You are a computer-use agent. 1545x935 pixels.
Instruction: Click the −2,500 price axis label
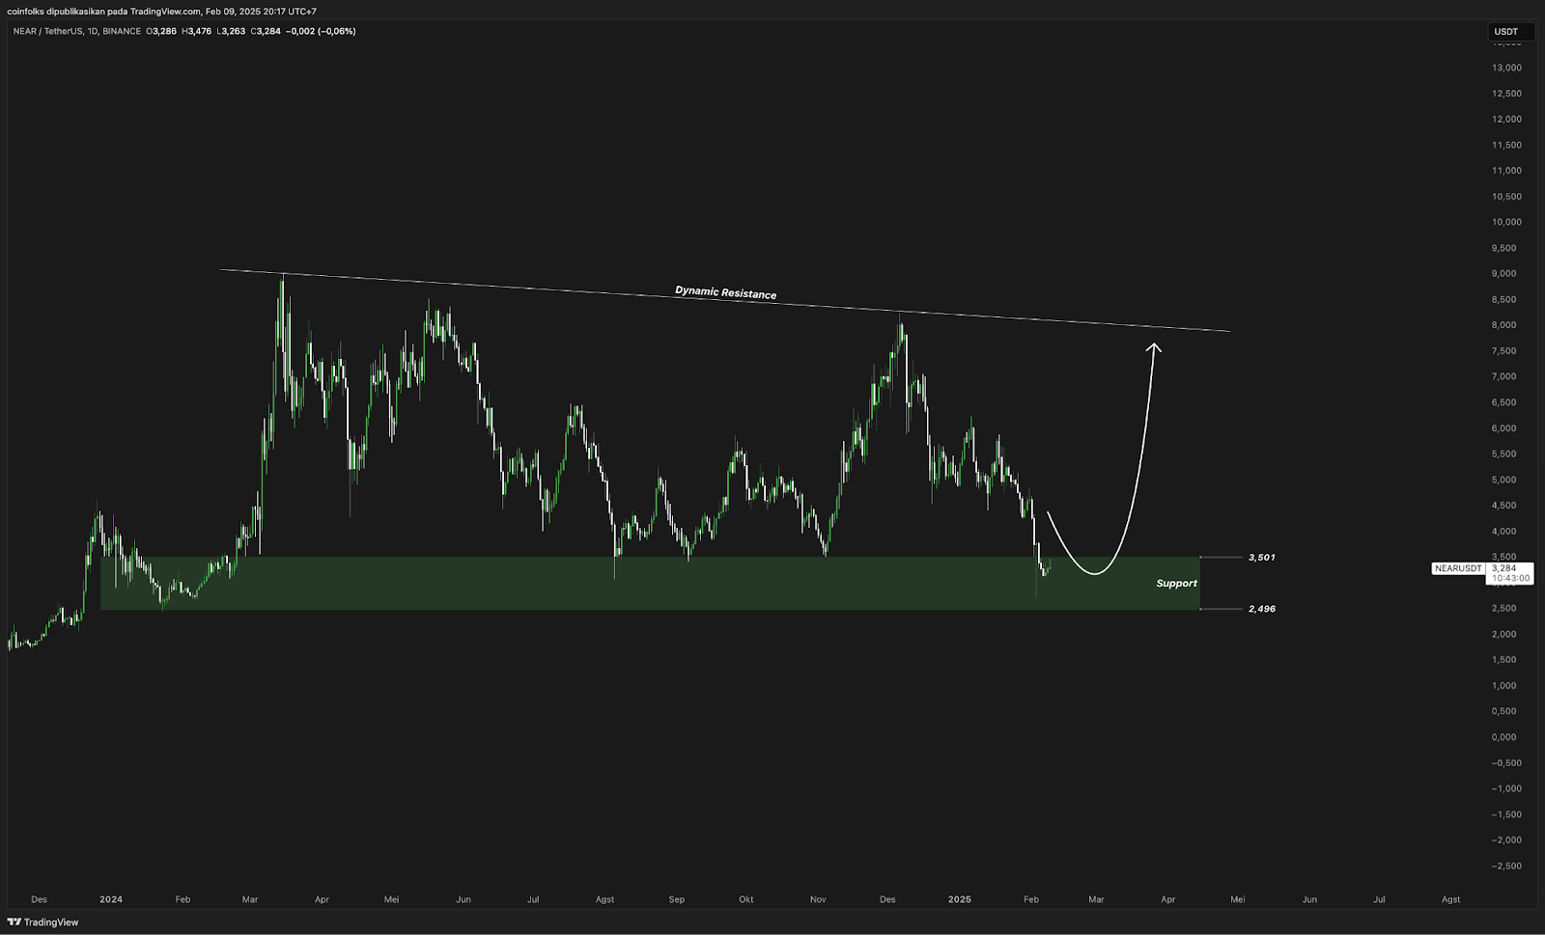pyautogui.click(x=1506, y=866)
